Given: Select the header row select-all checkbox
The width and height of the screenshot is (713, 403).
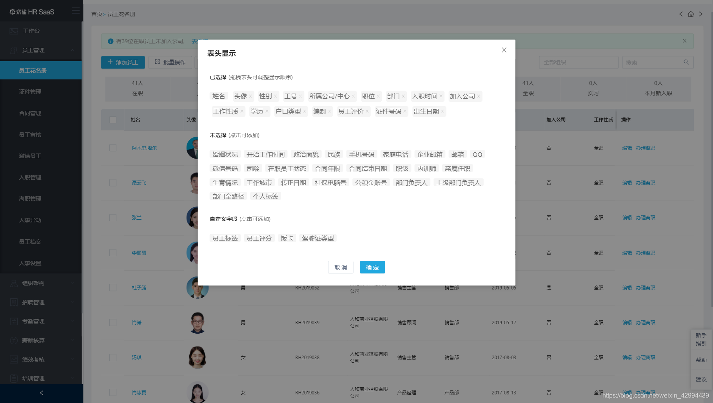Looking at the screenshot, I should point(113,120).
